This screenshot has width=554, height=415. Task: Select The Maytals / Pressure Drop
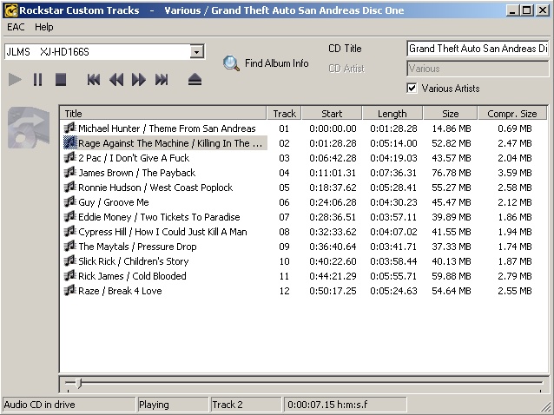click(x=137, y=247)
